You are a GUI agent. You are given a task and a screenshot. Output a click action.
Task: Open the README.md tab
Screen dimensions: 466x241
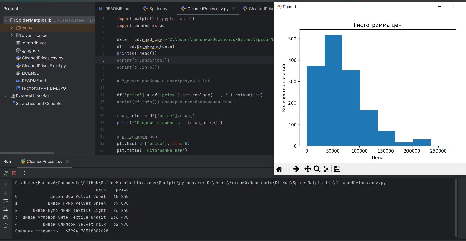(x=117, y=8)
